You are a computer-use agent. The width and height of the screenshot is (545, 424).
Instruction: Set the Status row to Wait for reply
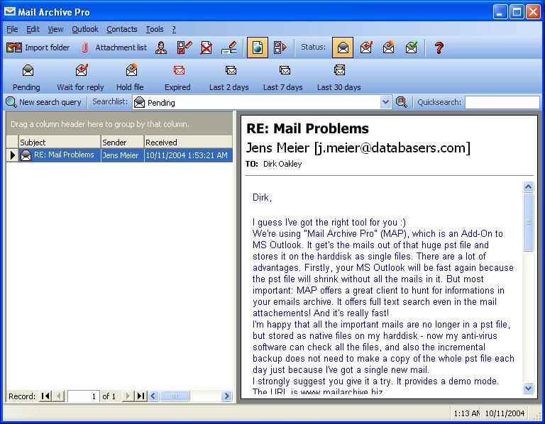366,48
